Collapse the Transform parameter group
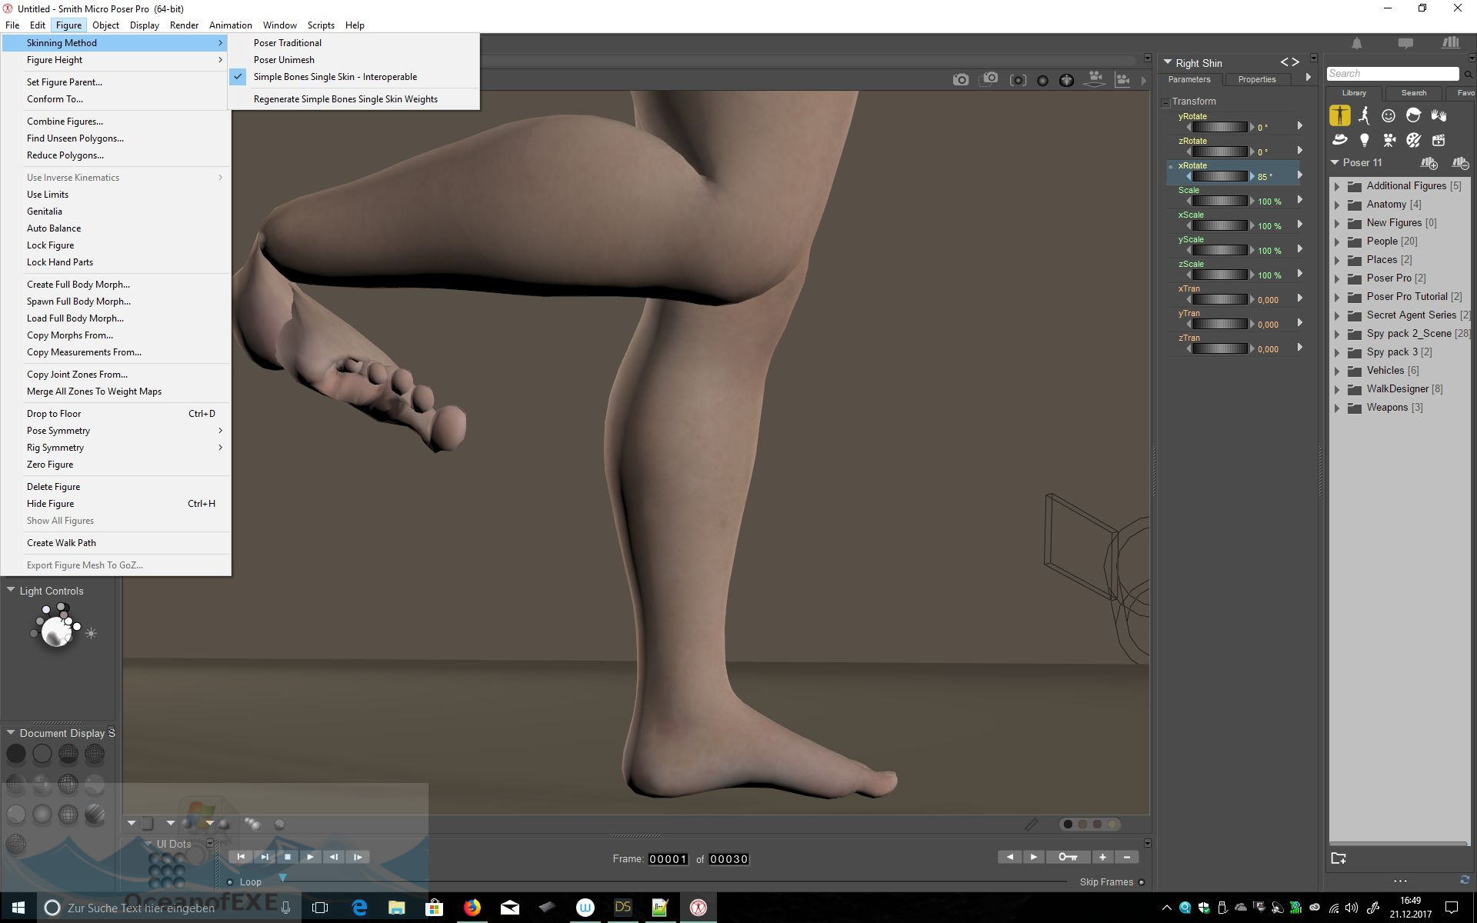1477x923 pixels. click(1165, 102)
